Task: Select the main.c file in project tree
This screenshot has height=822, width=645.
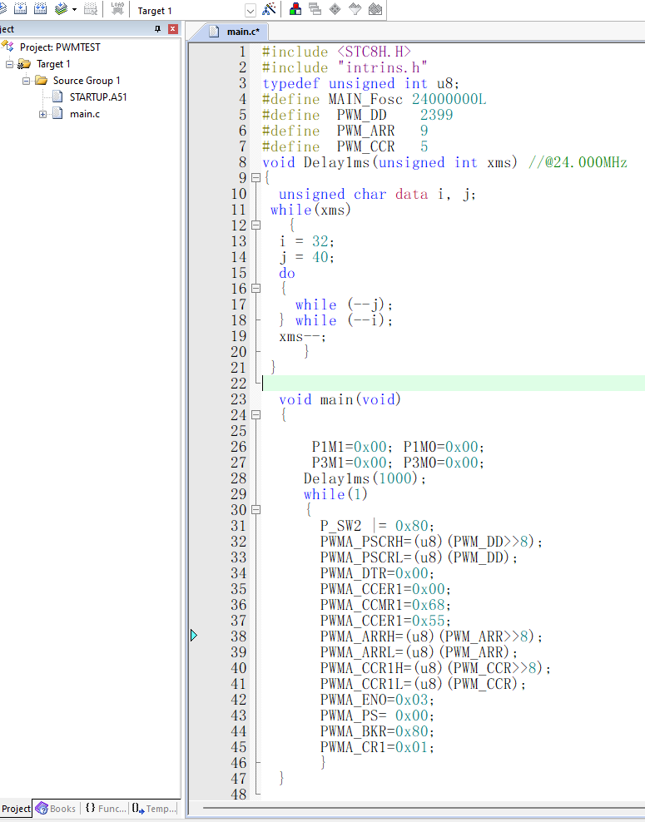Action: [x=84, y=114]
